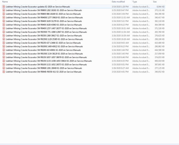Viewport: 179px width, 145px height.
Task: Click size value '444,590 KB'
Action: click(x=160, y=50)
